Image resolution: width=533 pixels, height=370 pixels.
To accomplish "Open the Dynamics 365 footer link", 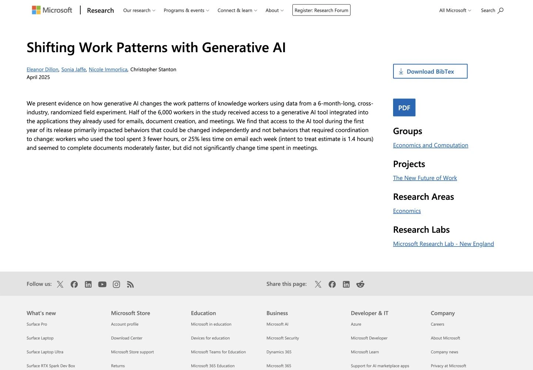I will (279, 352).
